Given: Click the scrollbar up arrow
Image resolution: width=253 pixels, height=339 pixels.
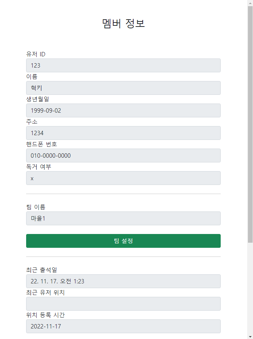Looking at the screenshot, I should pos(250,3).
